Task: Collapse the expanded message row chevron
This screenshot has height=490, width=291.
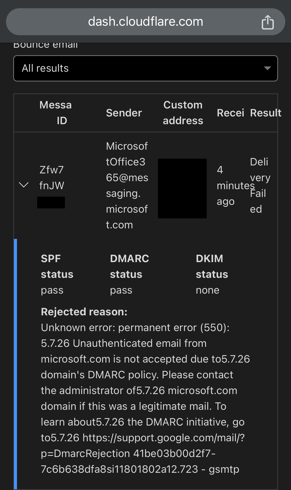Action: point(23,185)
